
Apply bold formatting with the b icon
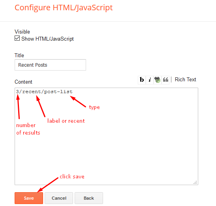142,80
